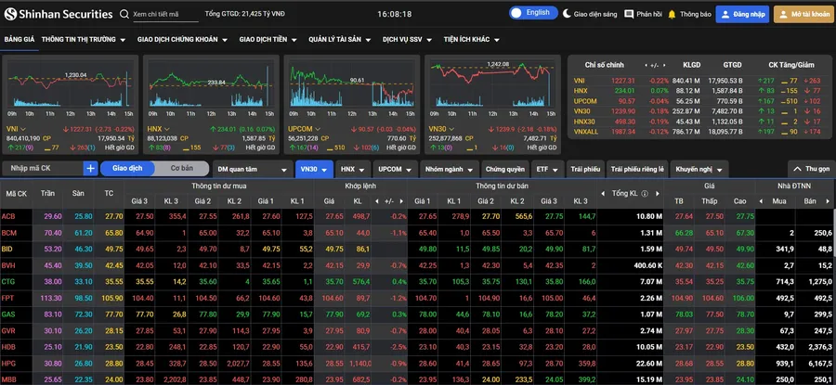Screen dimensions: 836x385
Task: Click the info icon next to Tổng KL
Action: [x=645, y=194]
